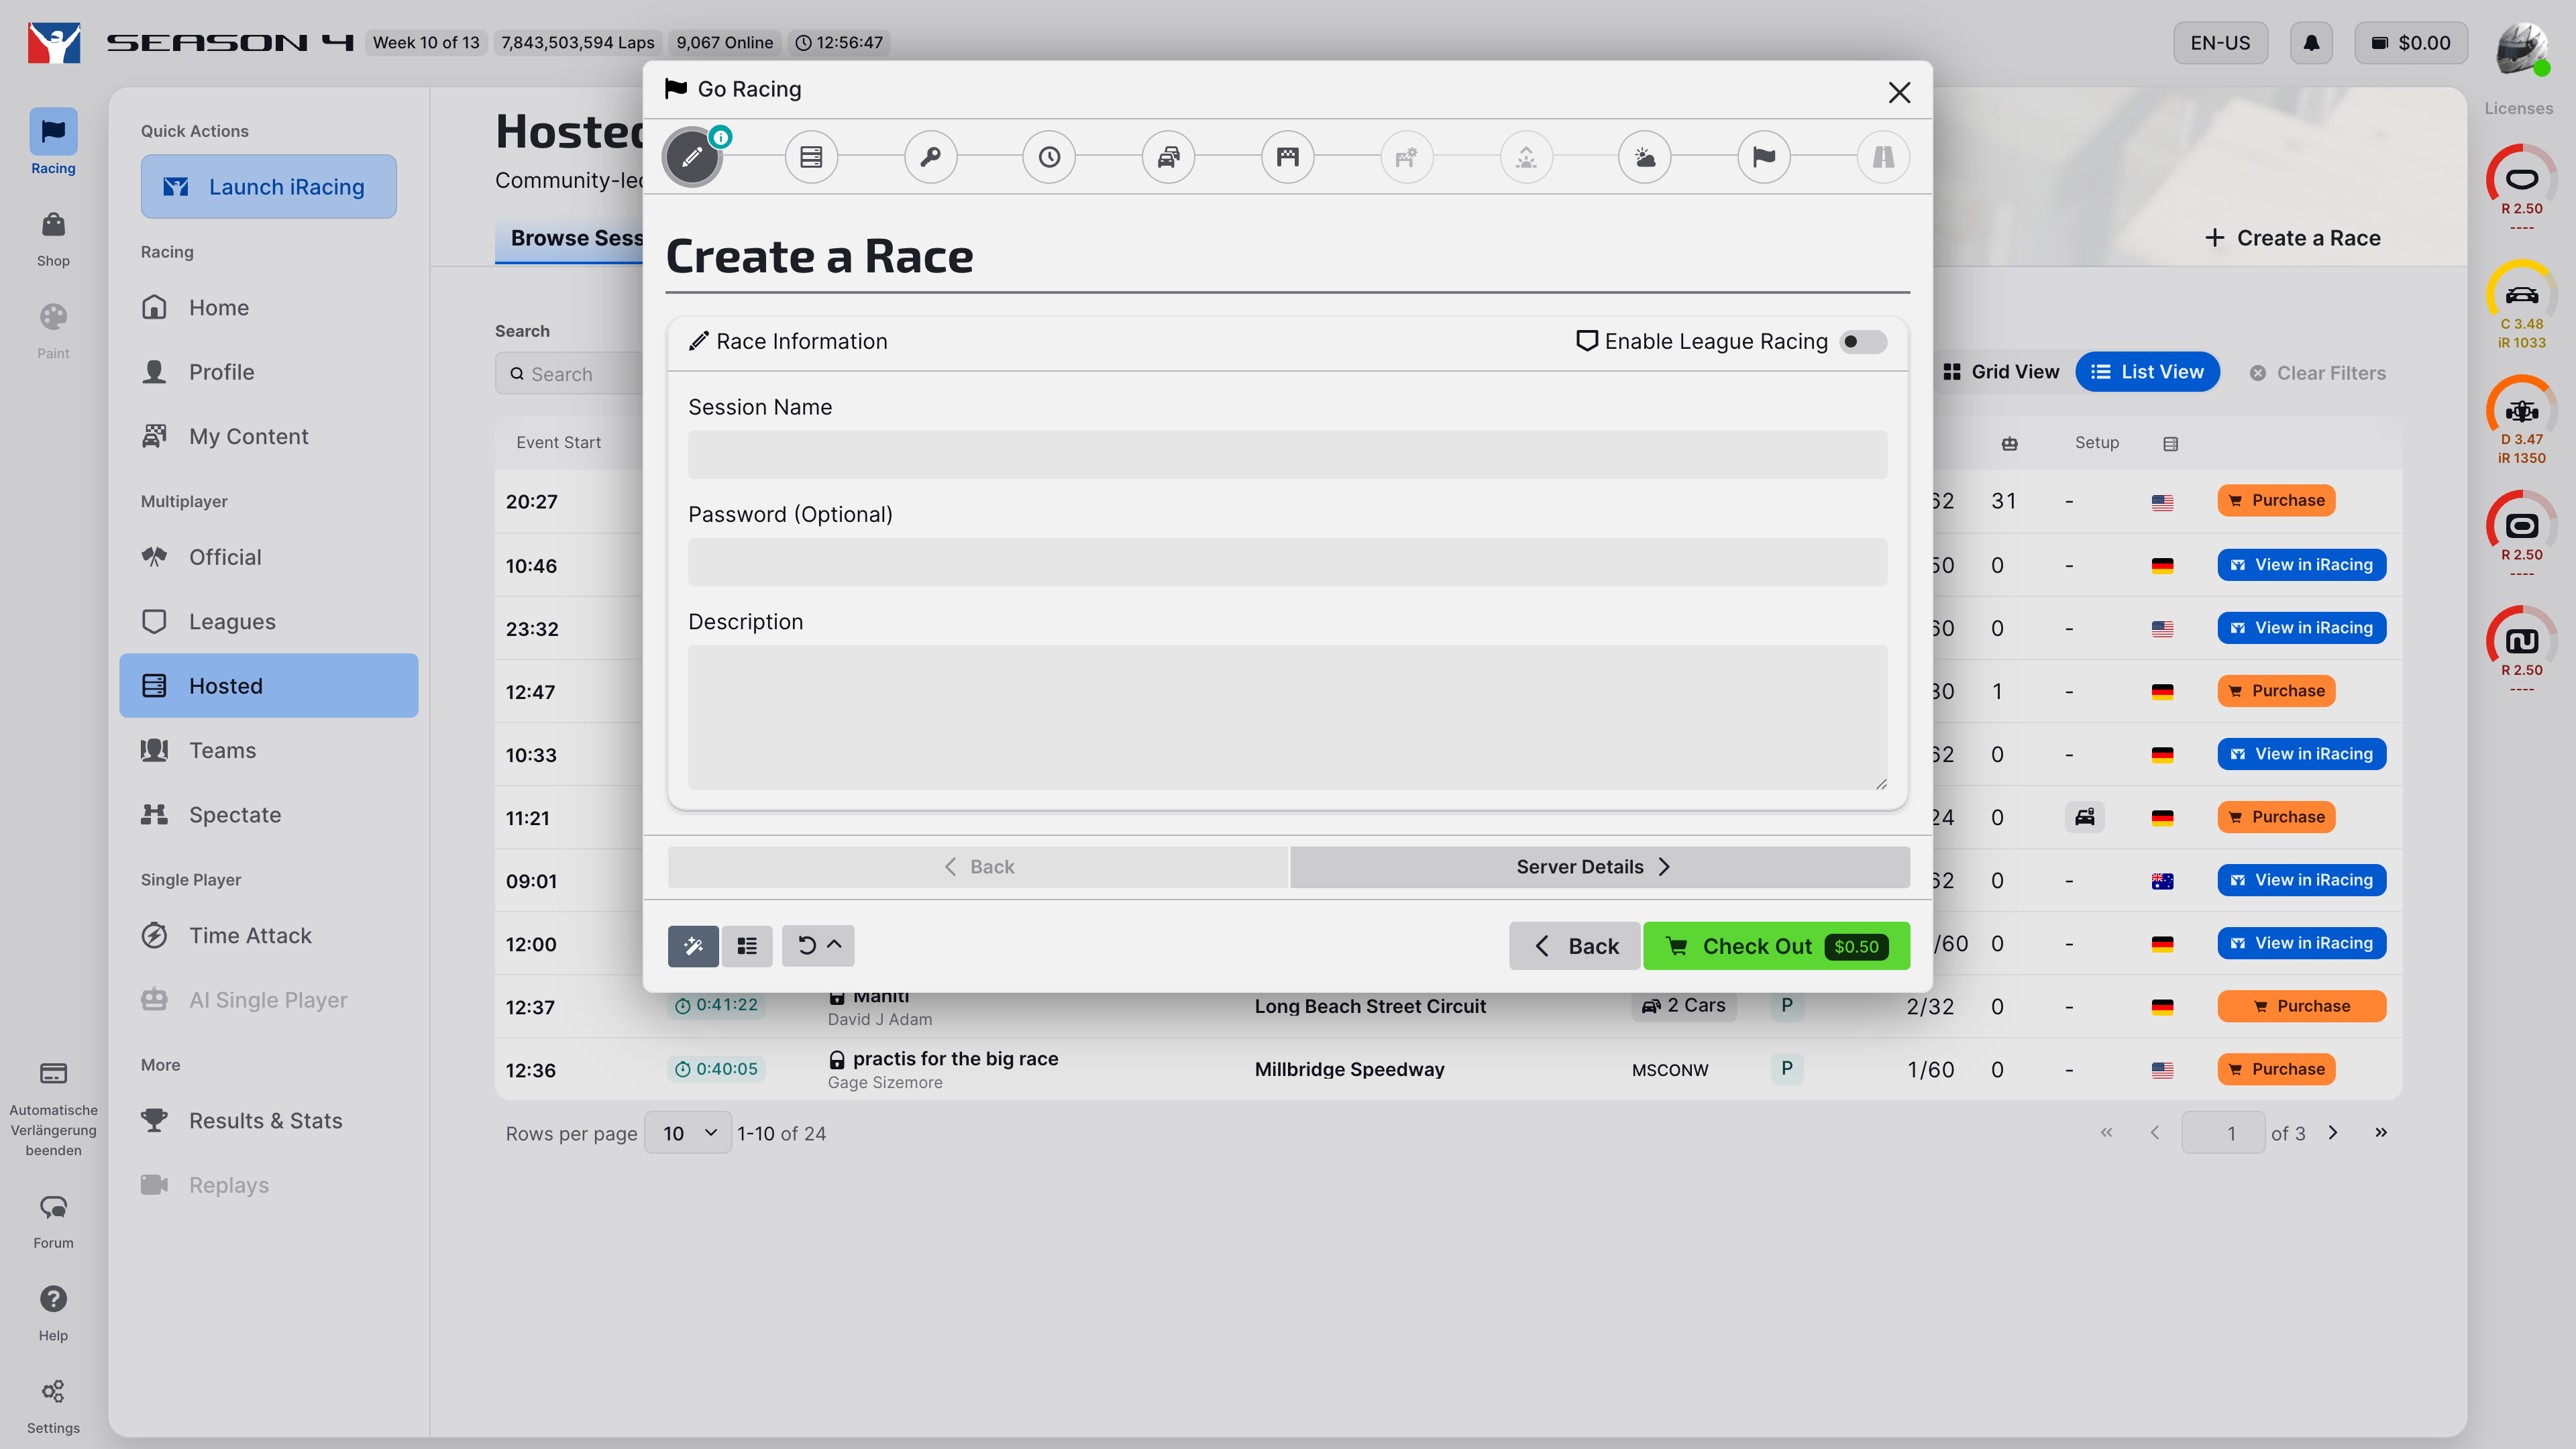Go to the weather step icon

tap(1645, 157)
